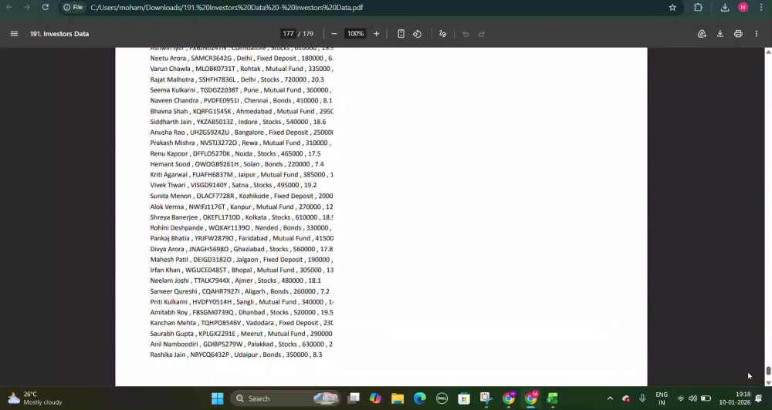Click the zoom in plus button
This screenshot has width=772, height=410.
(376, 34)
